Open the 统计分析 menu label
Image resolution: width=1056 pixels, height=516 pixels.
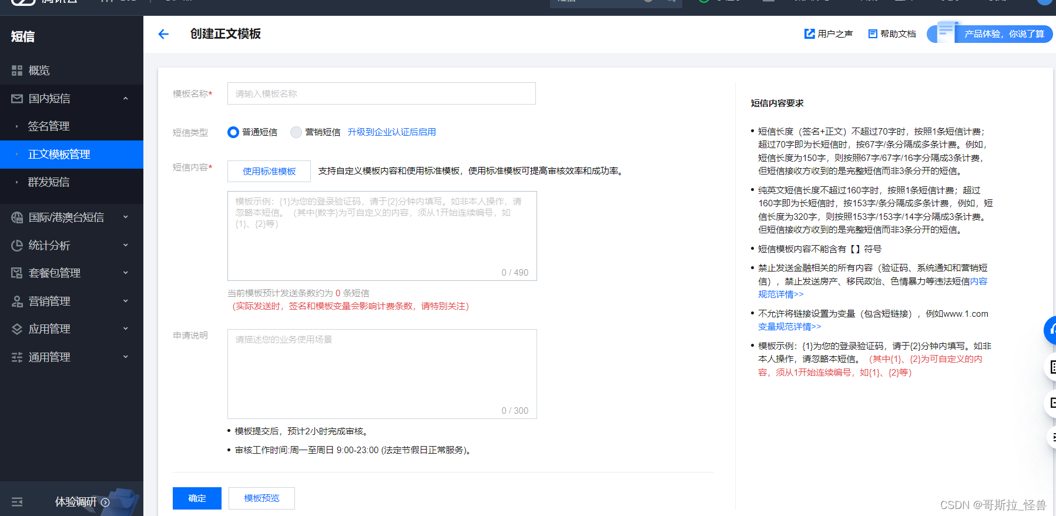pyautogui.click(x=49, y=246)
